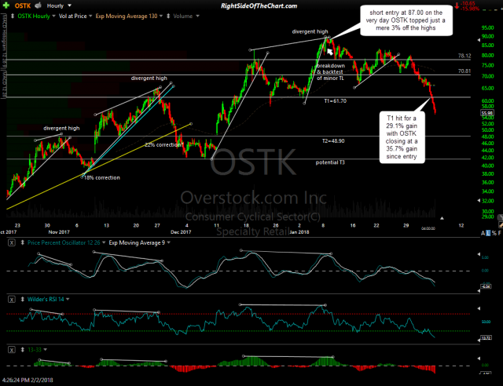
Task: Click the Nov 2017 date axis label
Action: tap(59, 232)
